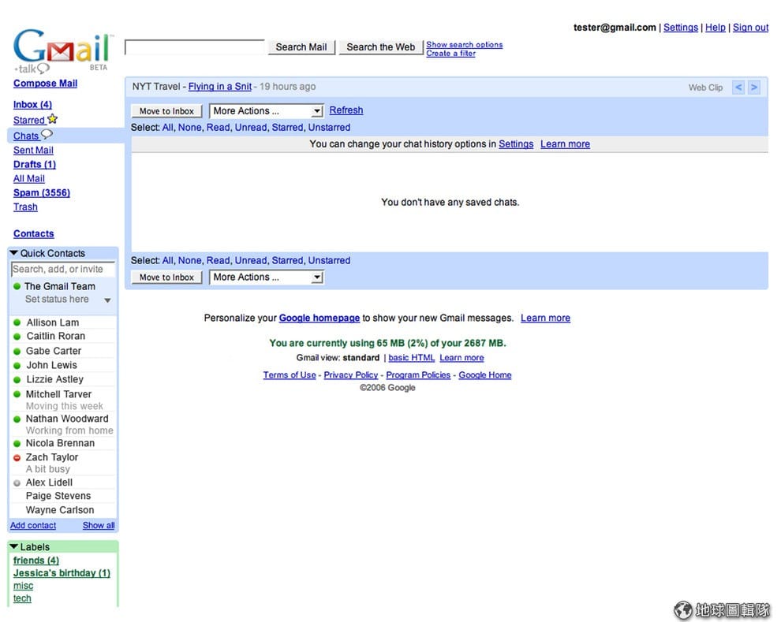
Task: Collapse the Quick Contacts section
Action: 14,253
